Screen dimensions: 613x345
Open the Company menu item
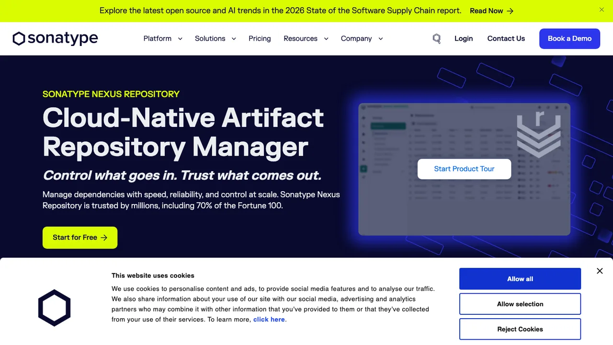pos(356,38)
